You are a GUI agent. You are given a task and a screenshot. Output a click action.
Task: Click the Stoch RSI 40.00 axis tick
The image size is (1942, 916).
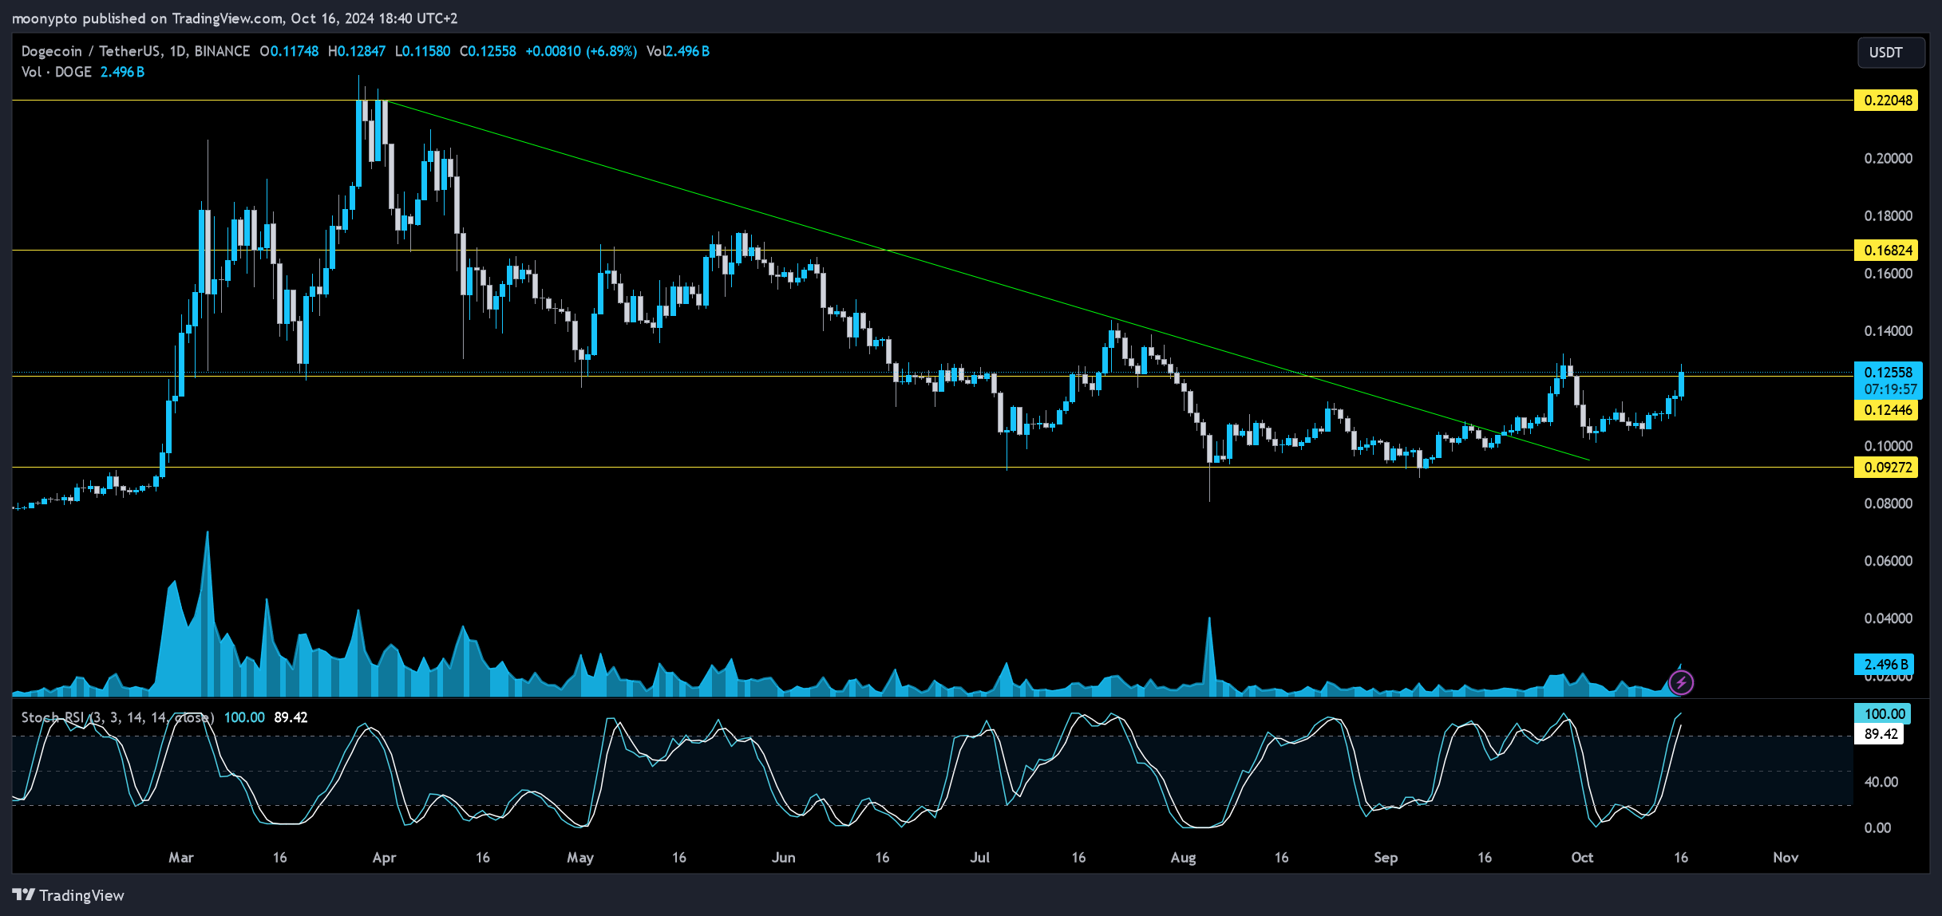[1881, 782]
